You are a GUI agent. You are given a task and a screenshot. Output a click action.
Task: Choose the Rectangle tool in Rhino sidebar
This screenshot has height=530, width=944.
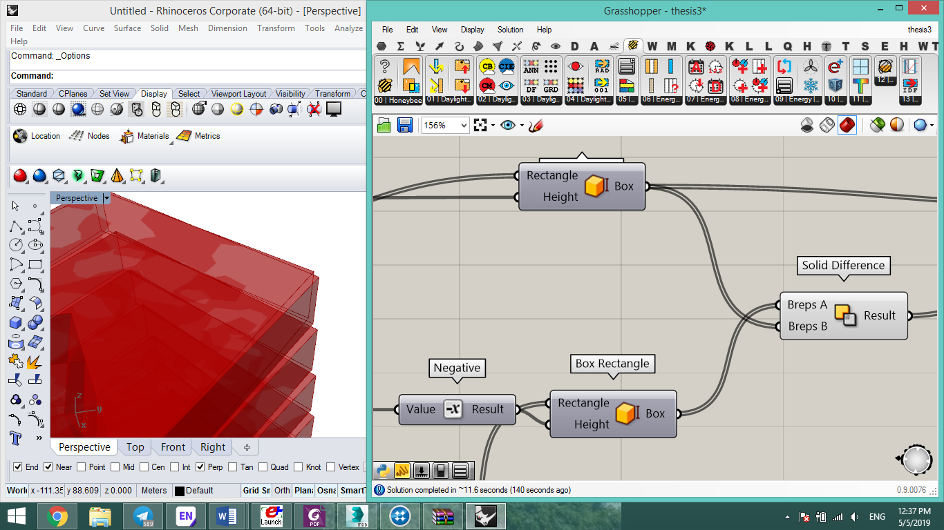pos(35,264)
